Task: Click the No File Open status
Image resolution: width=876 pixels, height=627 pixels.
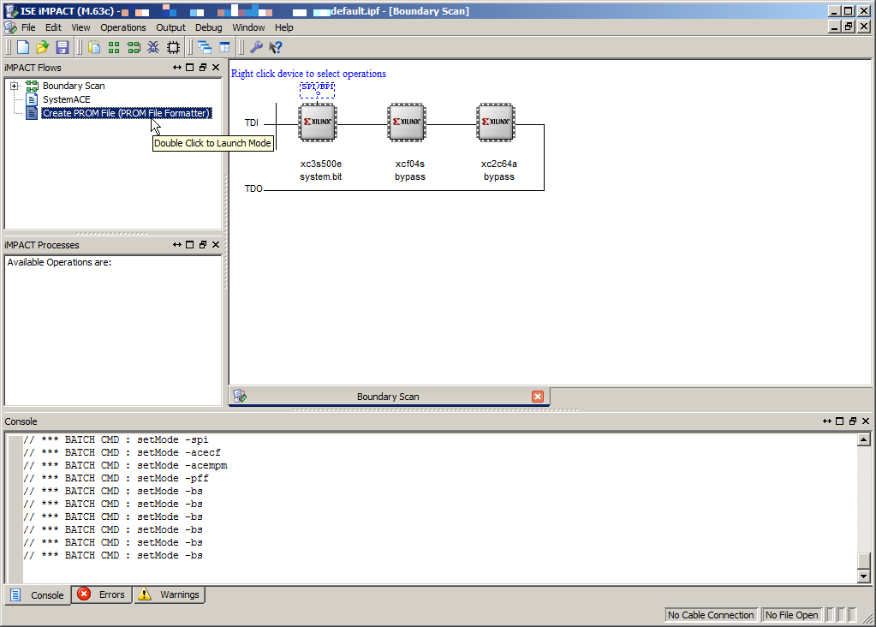Action: pos(791,615)
